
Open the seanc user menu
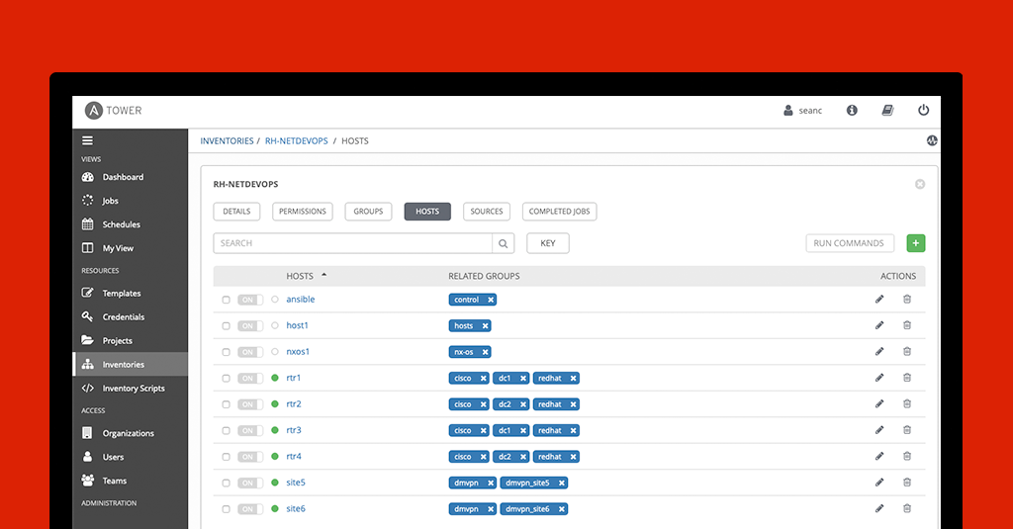(802, 111)
